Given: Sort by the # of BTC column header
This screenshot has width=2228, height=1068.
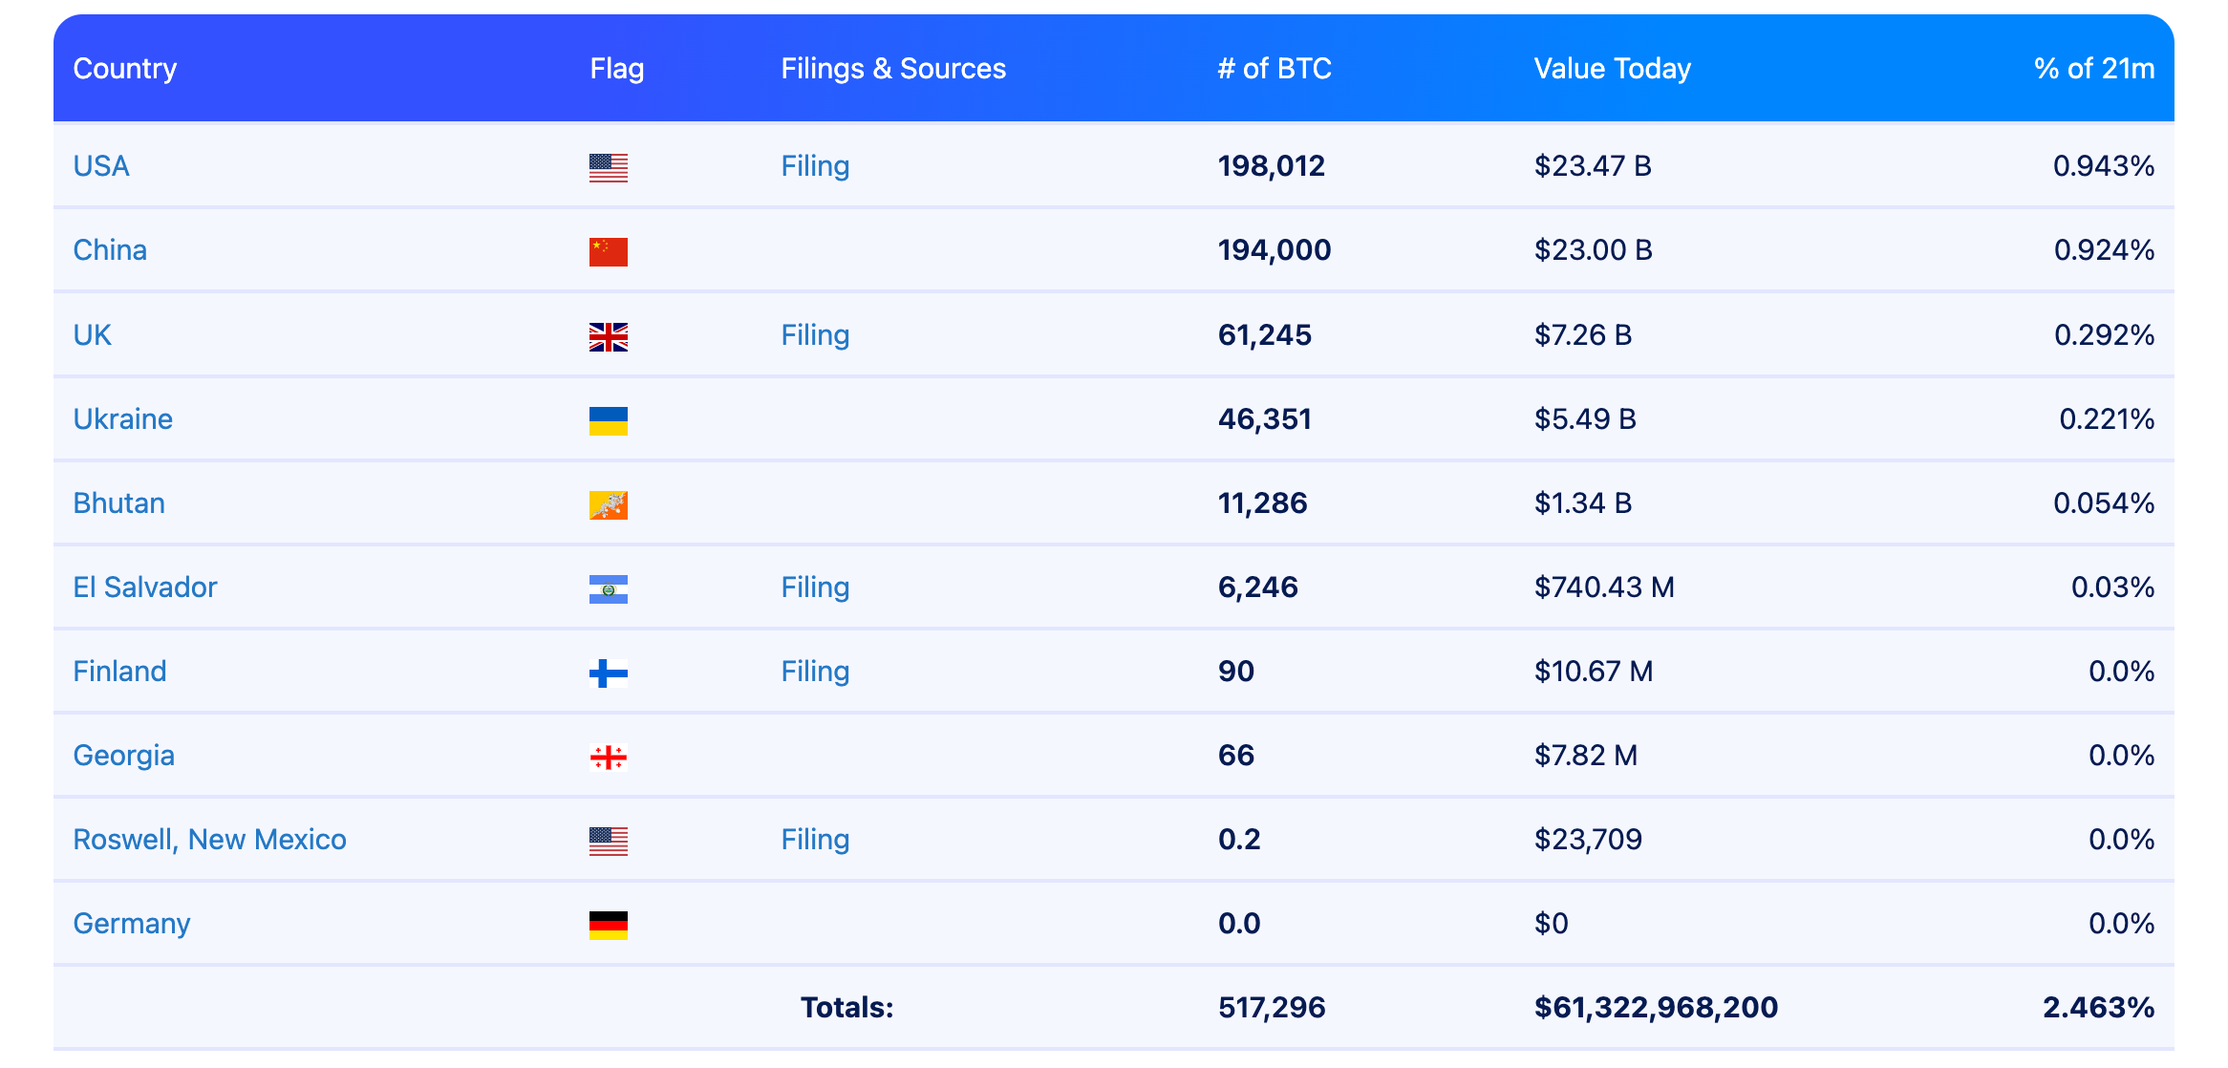Looking at the screenshot, I should click(1274, 69).
